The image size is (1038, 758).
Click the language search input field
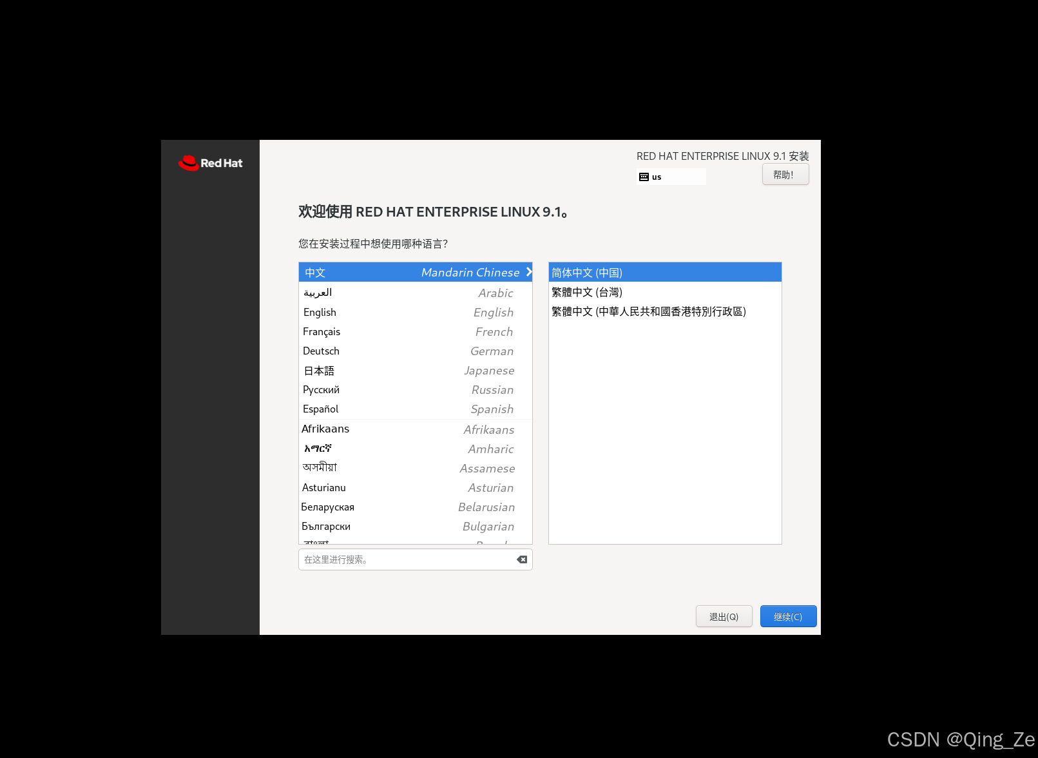416,559
